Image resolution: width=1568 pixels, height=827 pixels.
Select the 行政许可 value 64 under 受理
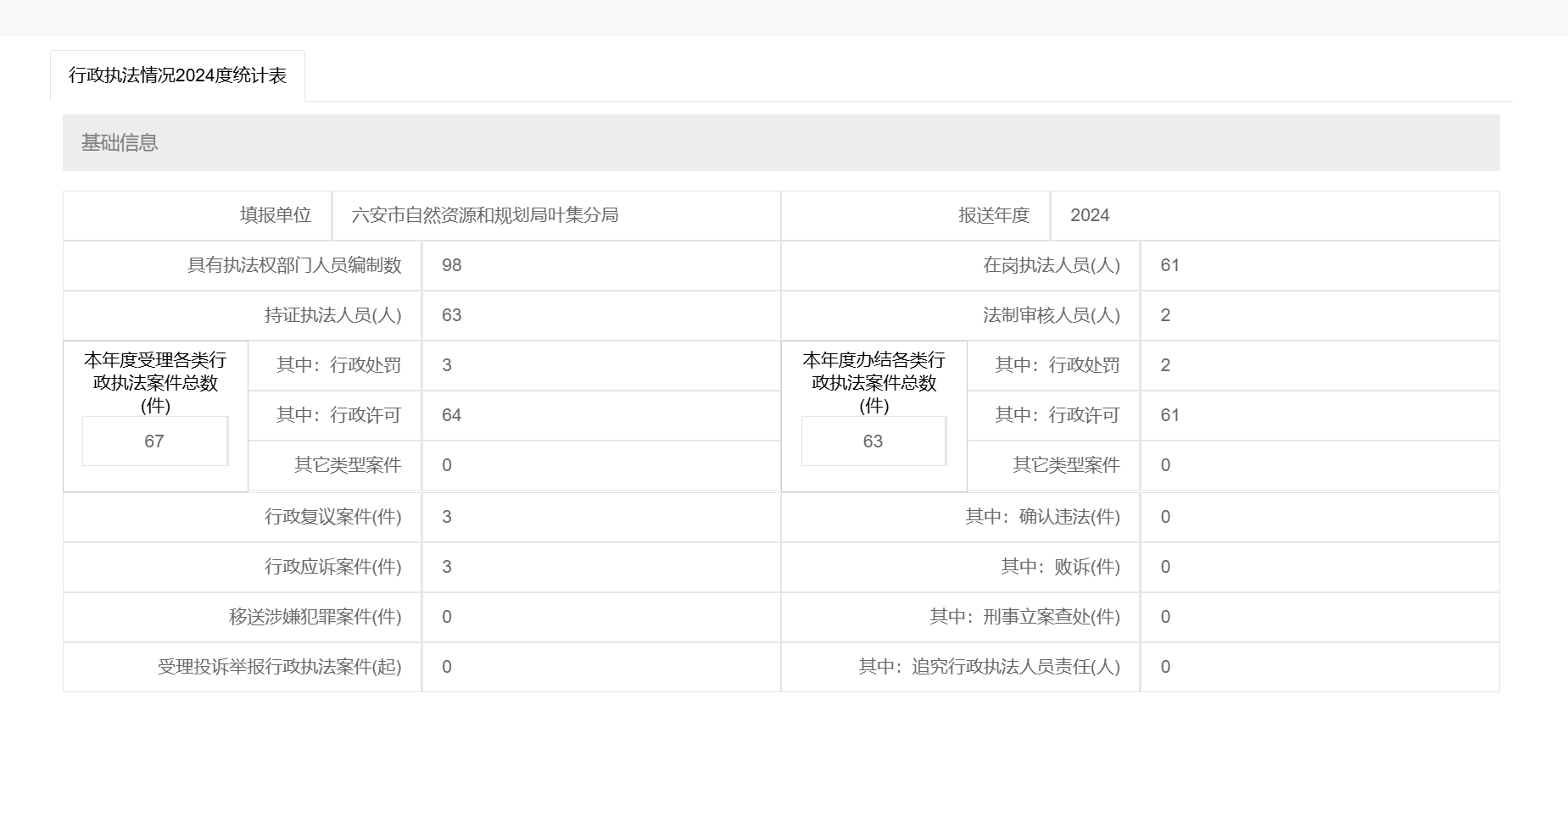(600, 415)
